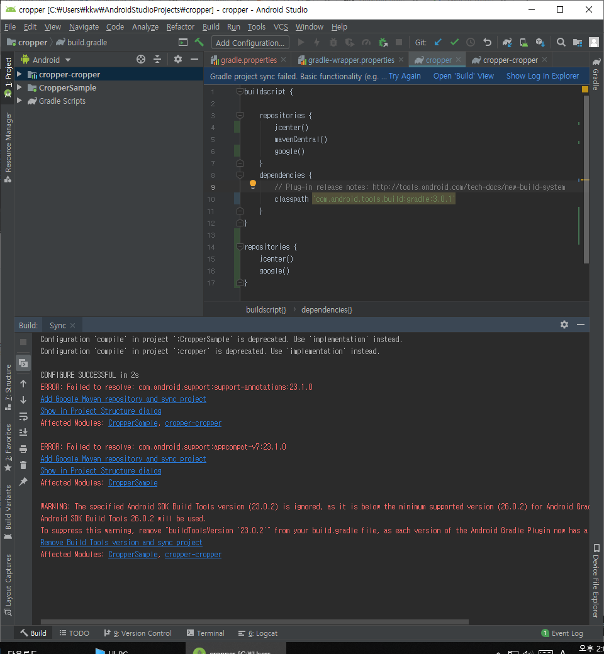The image size is (604, 654).
Task: Click Sync Project with Gradle Files icon
Action: click(x=507, y=43)
